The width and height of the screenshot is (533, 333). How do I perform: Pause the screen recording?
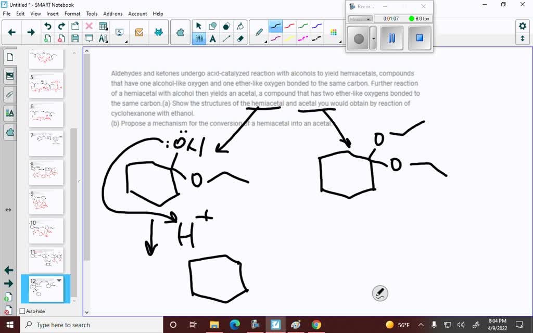pos(391,38)
